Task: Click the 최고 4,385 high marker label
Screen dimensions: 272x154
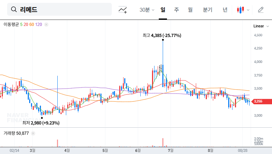Action: tap(162, 36)
